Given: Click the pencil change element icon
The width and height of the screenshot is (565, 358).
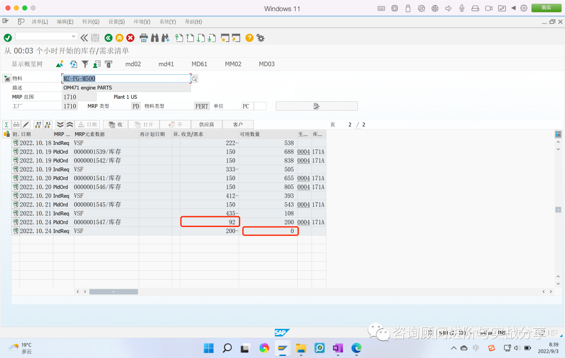Looking at the screenshot, I should pyautogui.click(x=26, y=124).
